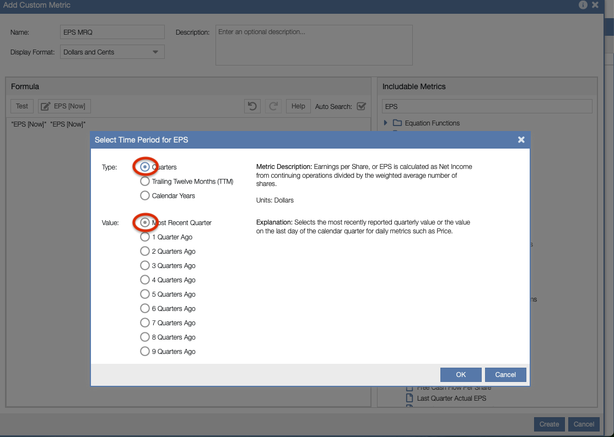614x437 pixels.
Task: Open formula Help
Action: point(298,106)
